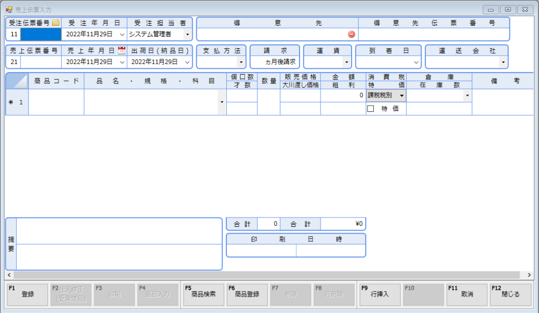Open the 課税税別 tax dropdown

(x=402, y=96)
